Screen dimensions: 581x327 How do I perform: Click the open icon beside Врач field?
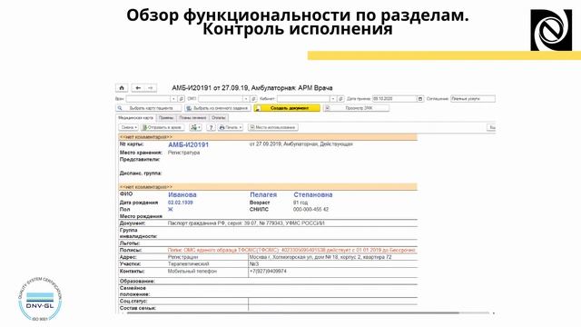[182, 99]
